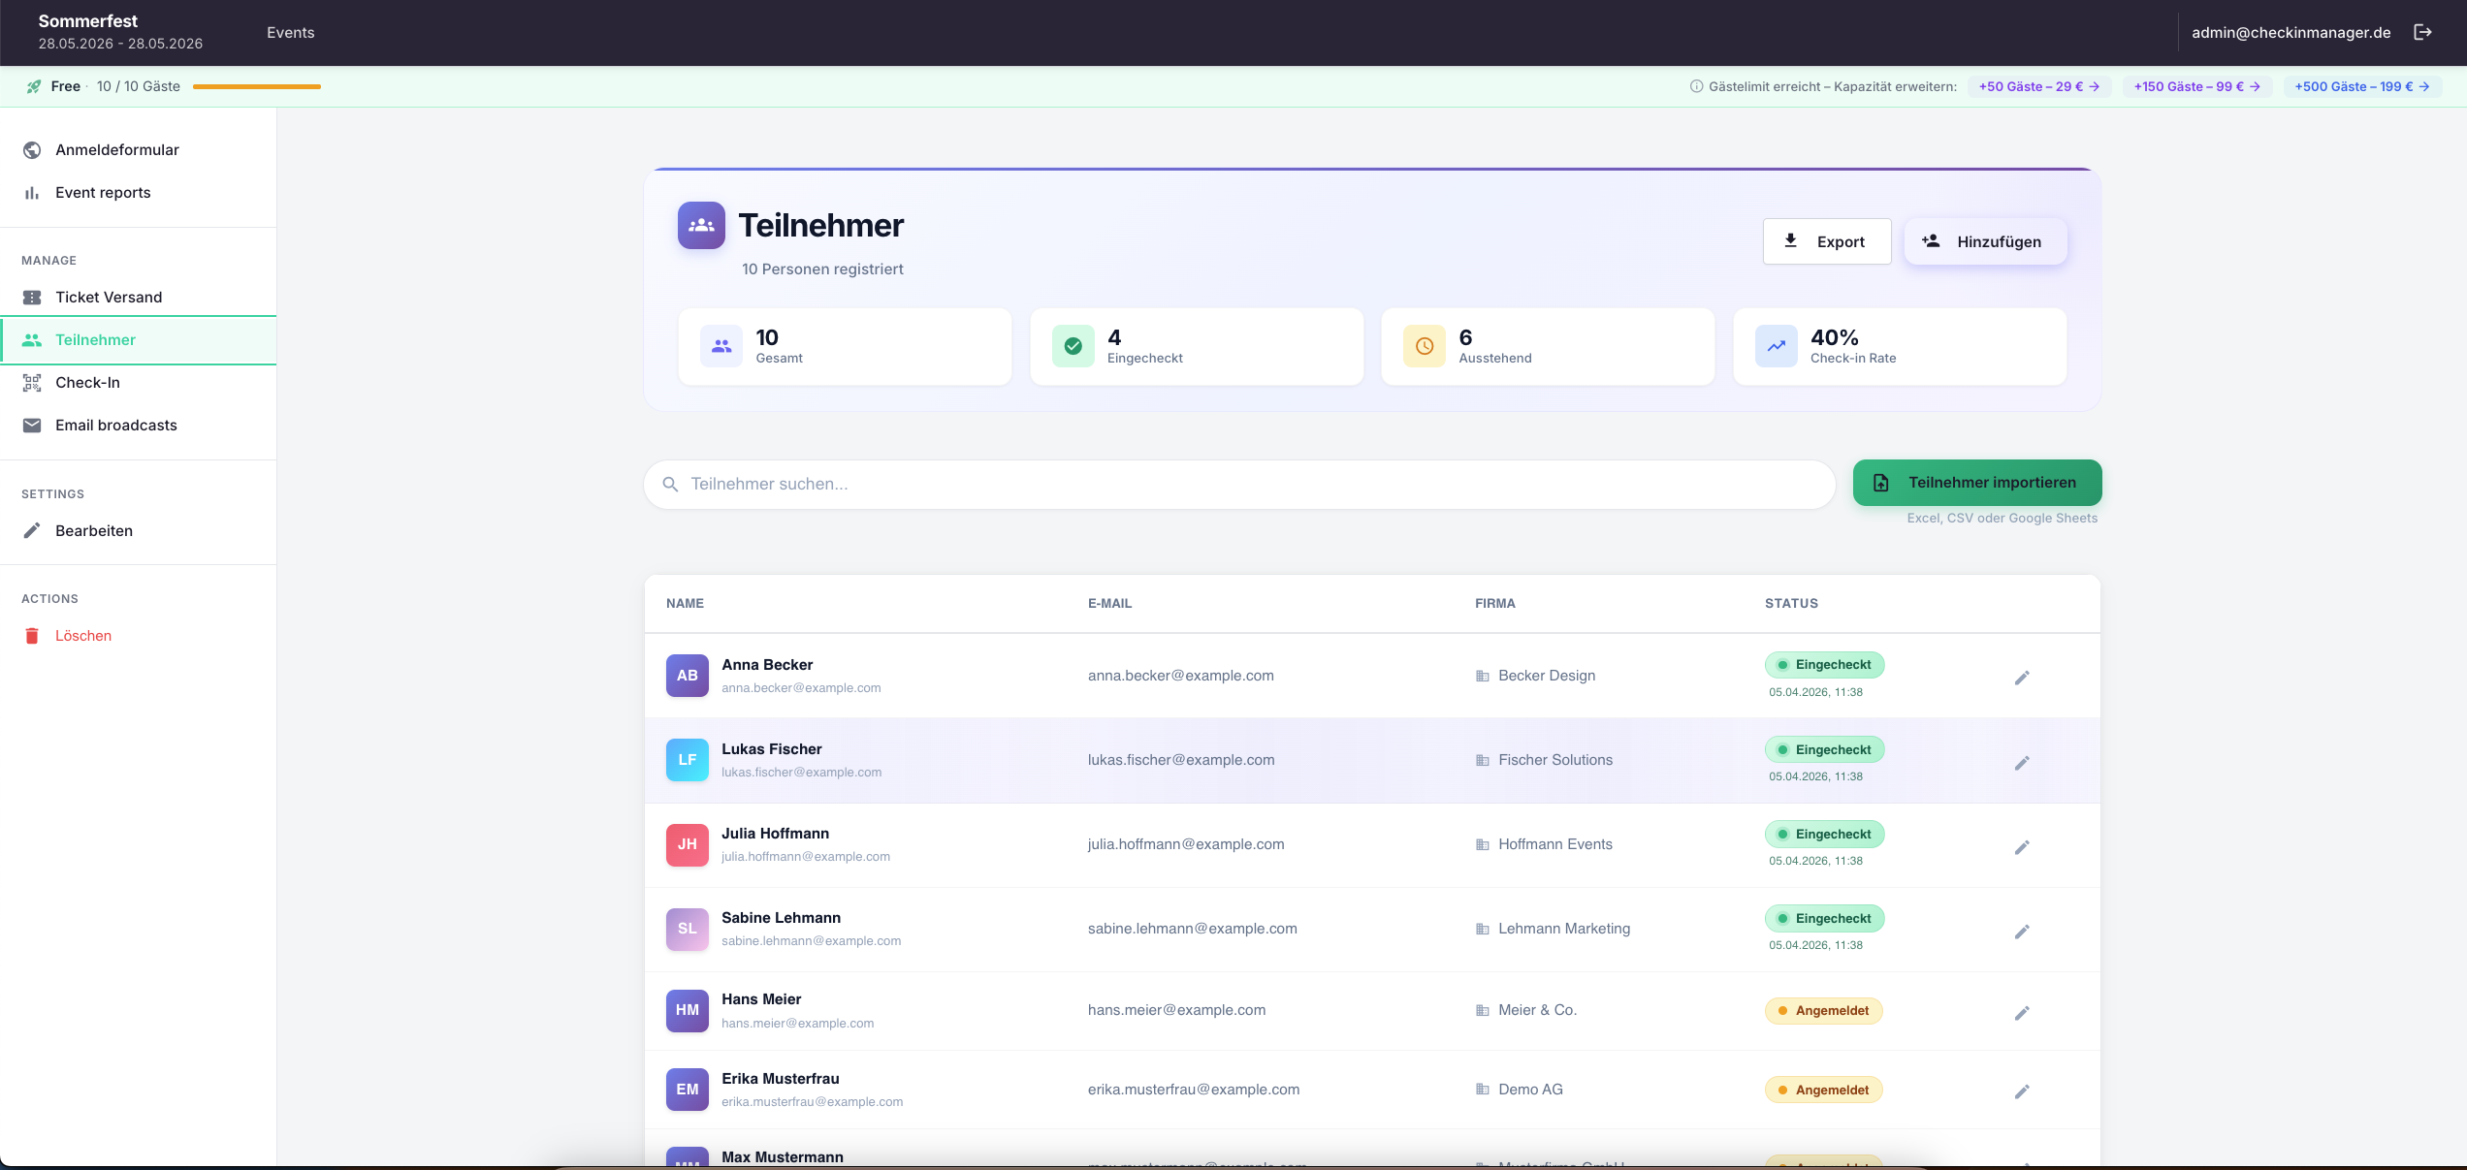The width and height of the screenshot is (2467, 1170).
Task: Open Email broadcasts envelope icon
Action: click(32, 425)
